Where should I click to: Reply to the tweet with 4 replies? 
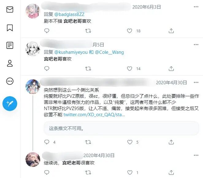click(x=47, y=142)
